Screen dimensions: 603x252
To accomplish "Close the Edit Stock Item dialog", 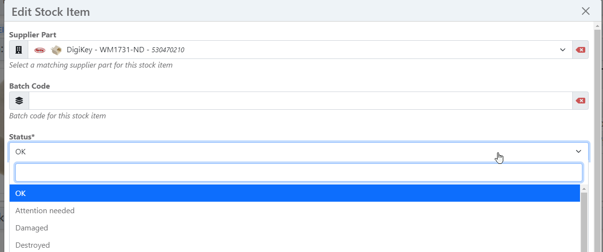I will click(x=585, y=11).
